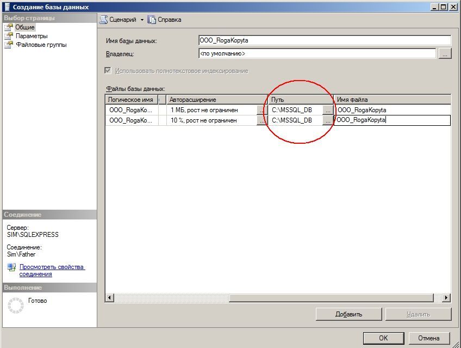Open Справка help from the toolbar
This screenshot has width=461, height=348.
coord(164,20)
